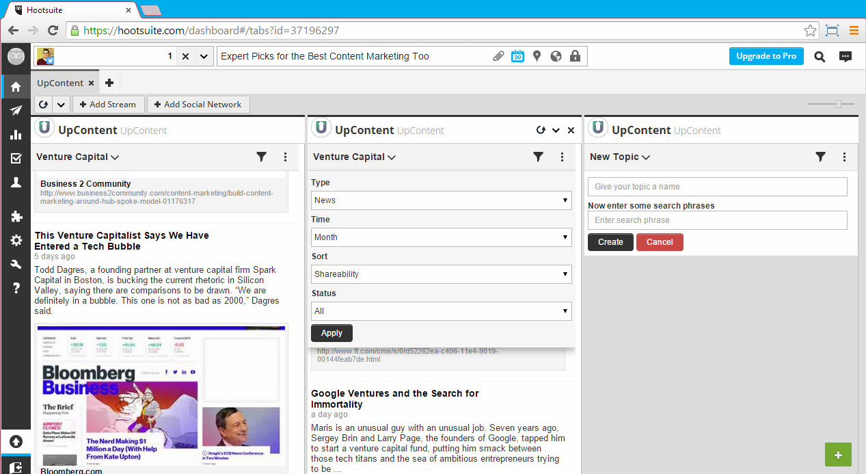Open the Bloomberg Business thumbnail
This screenshot has width=866, height=474.
tap(161, 395)
